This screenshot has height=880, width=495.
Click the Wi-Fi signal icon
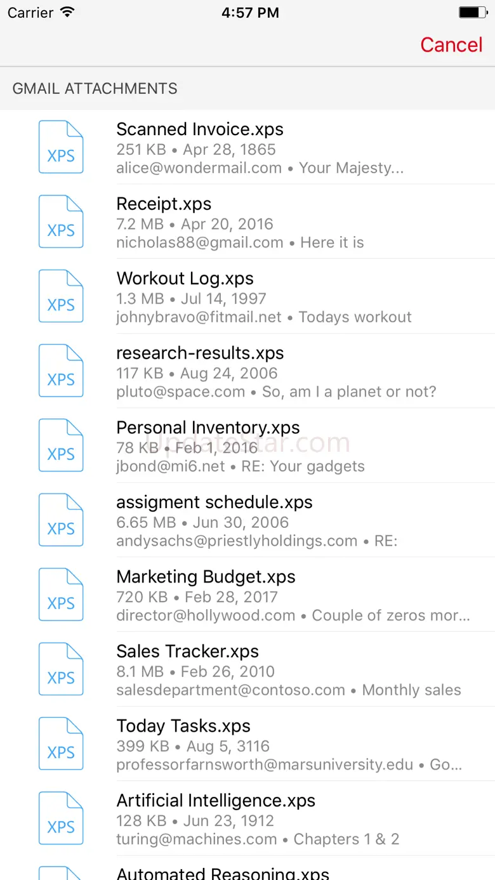(67, 12)
